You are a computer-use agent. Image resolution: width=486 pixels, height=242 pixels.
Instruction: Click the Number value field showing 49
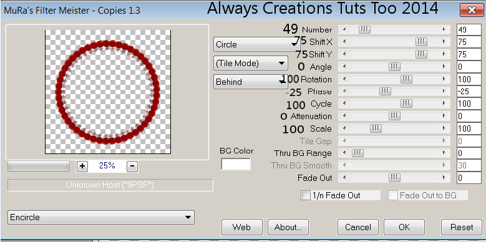(x=469, y=30)
